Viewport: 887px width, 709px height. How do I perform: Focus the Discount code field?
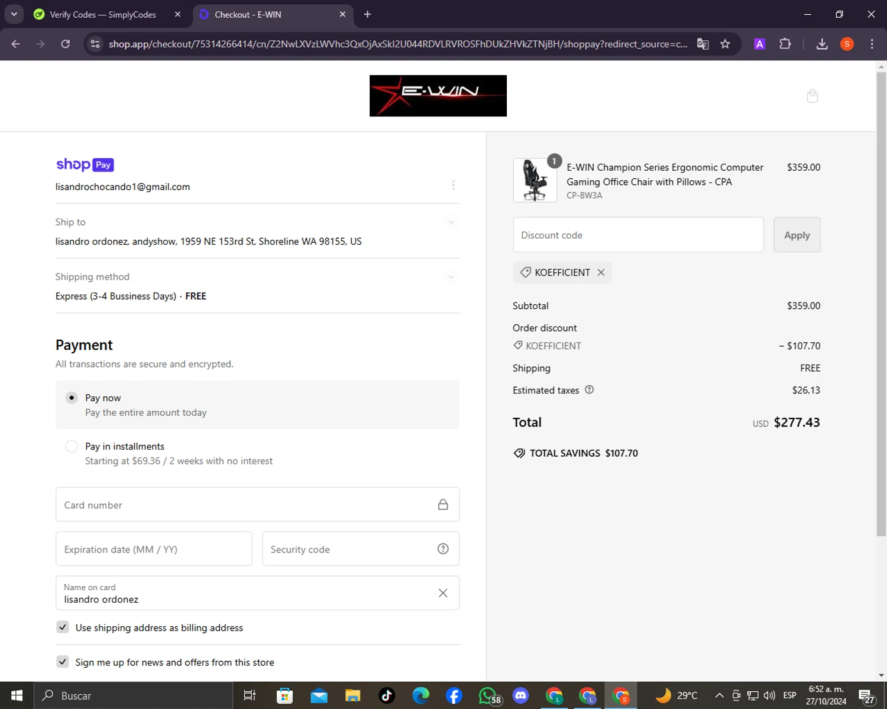pyautogui.click(x=638, y=235)
